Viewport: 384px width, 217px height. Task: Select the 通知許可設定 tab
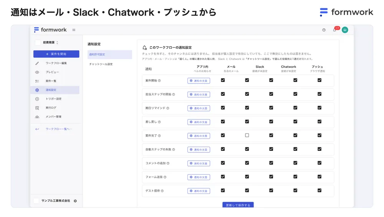110,55
